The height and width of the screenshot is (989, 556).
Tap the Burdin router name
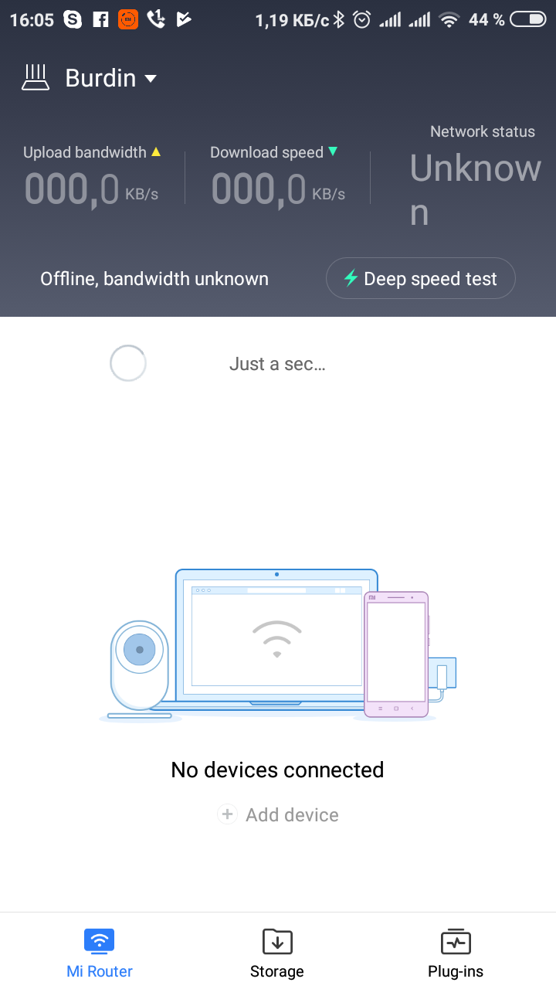pyautogui.click(x=100, y=78)
